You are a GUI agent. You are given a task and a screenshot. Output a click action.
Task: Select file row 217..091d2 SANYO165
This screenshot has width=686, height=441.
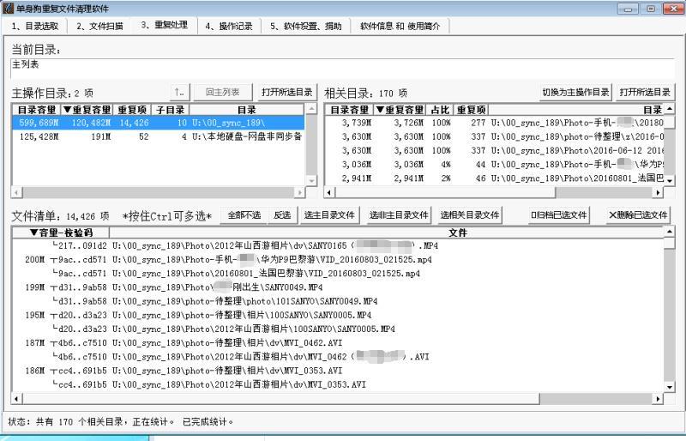click(338, 245)
